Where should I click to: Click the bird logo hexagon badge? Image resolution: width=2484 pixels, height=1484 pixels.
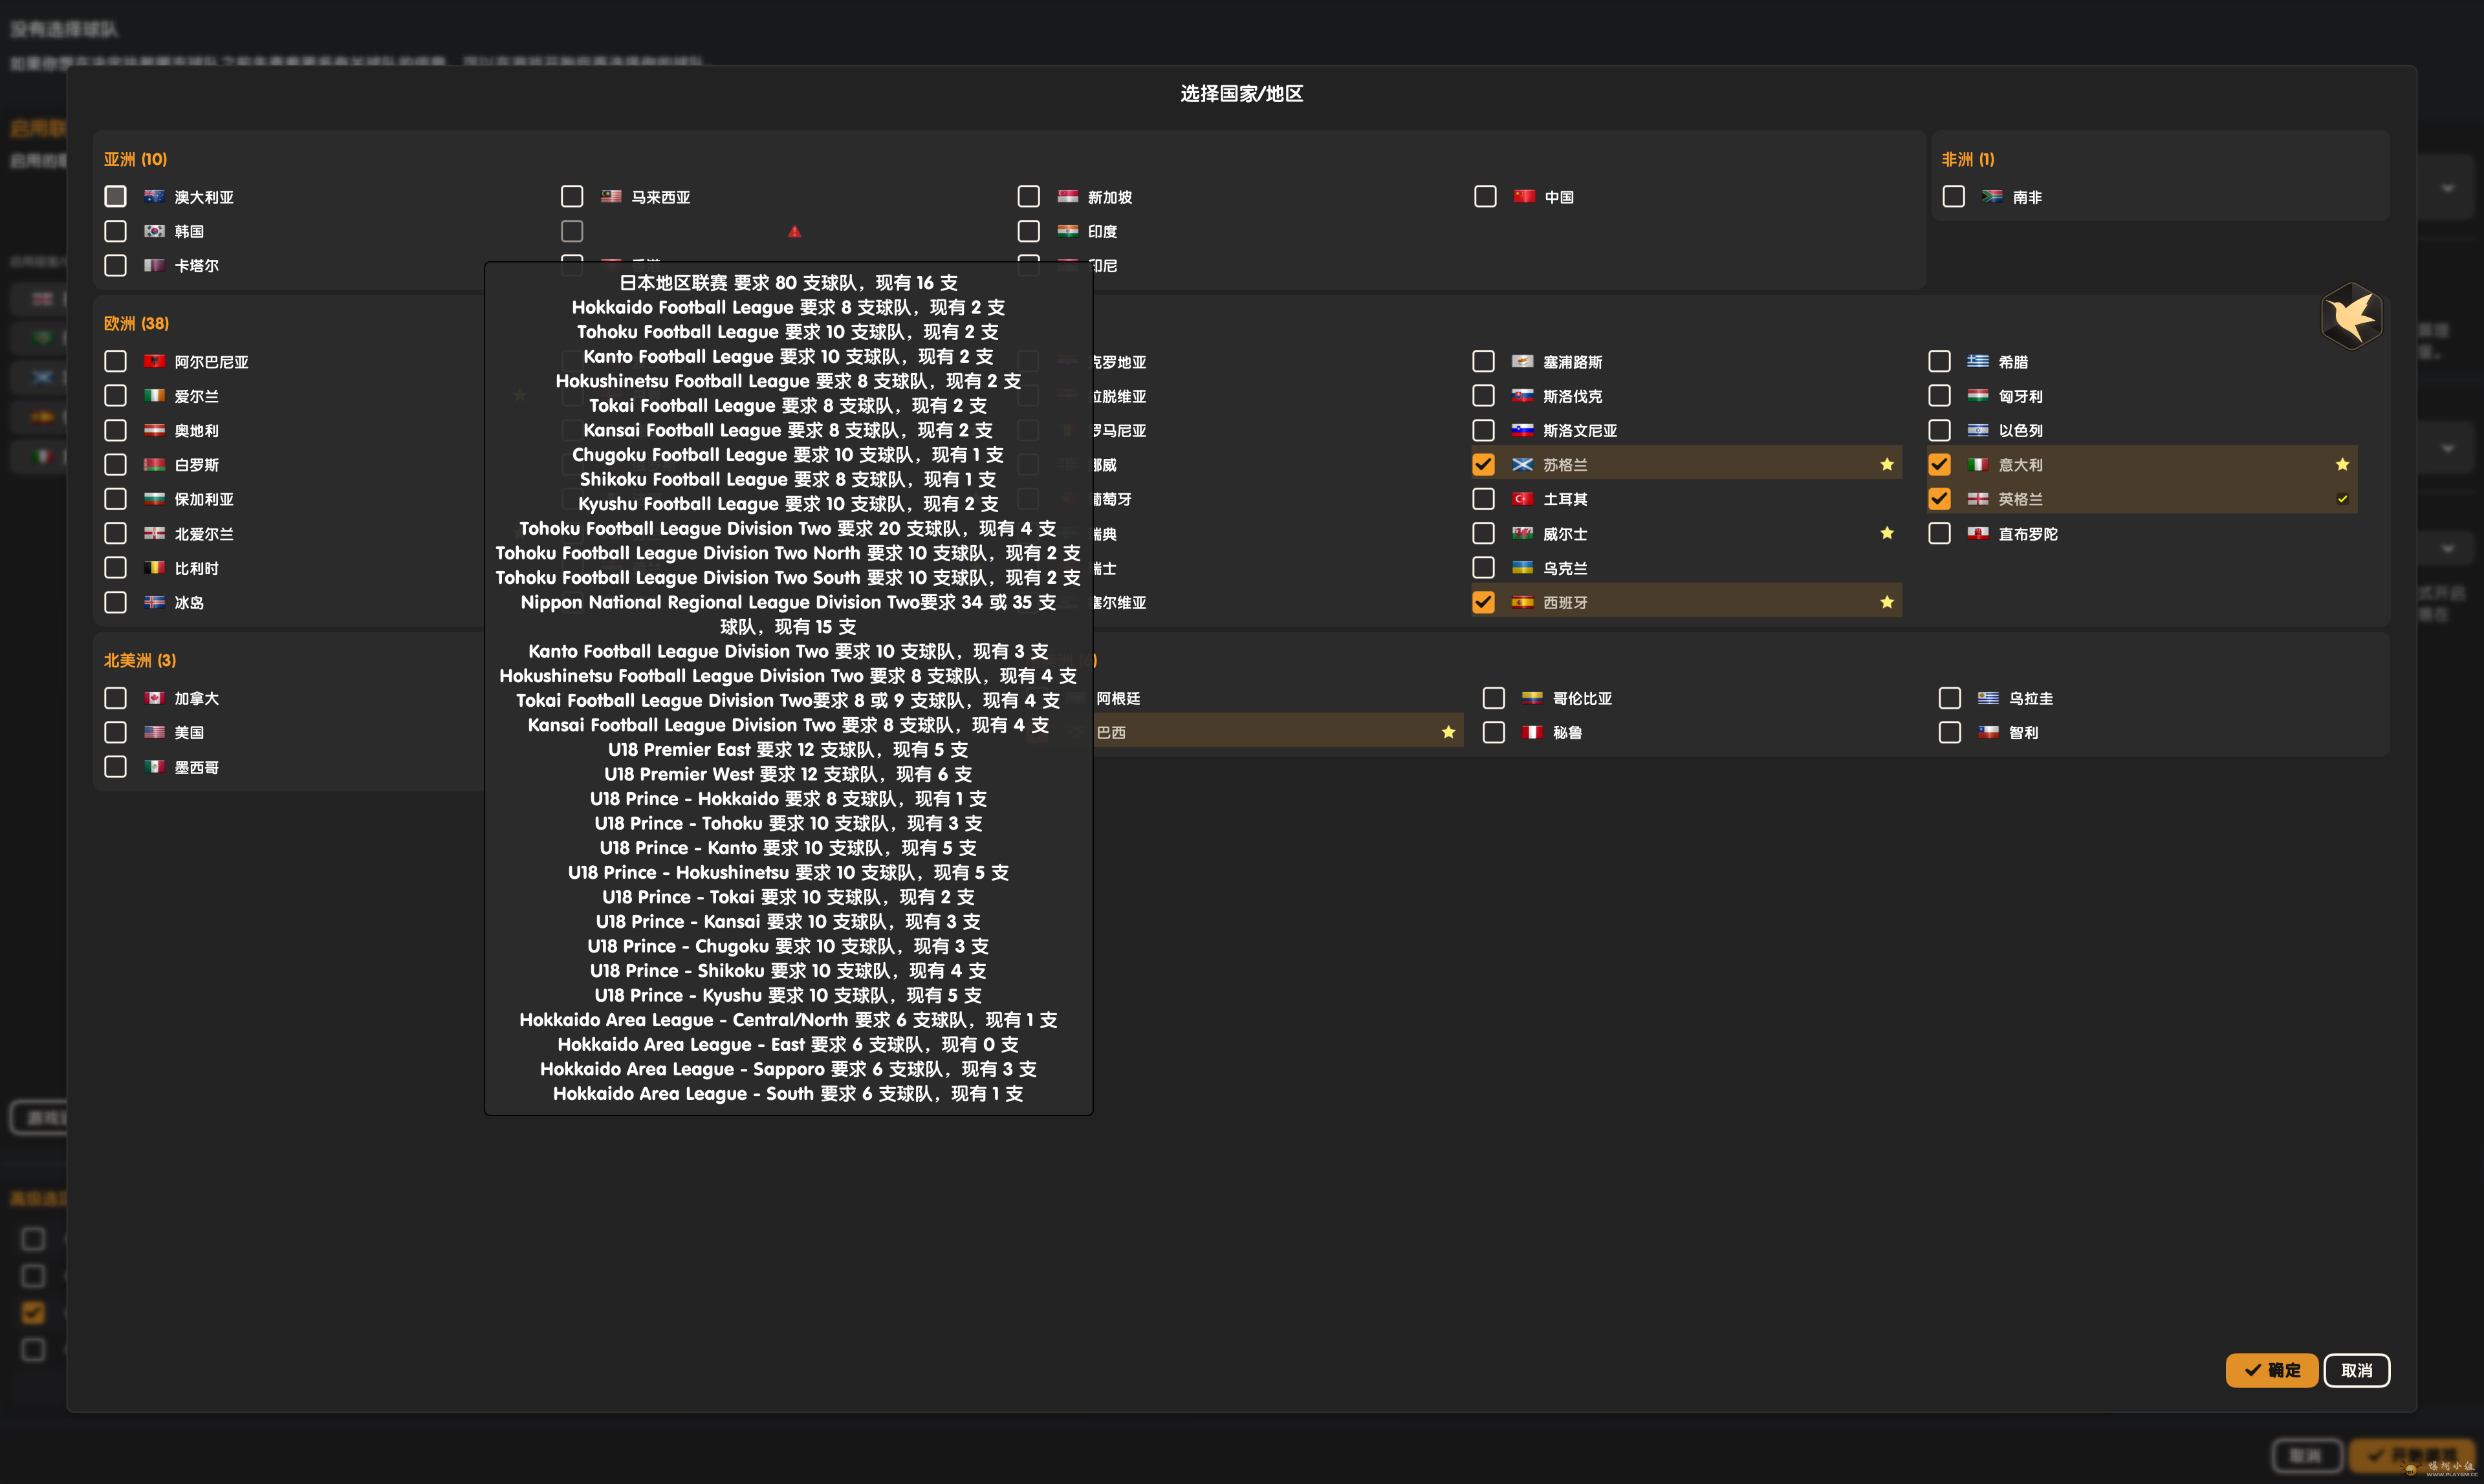point(2351,316)
